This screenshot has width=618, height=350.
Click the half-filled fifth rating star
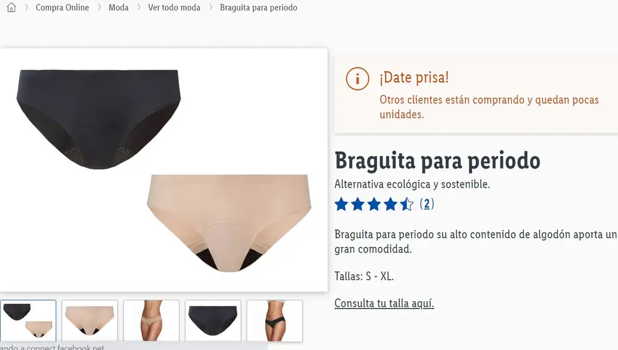407,204
